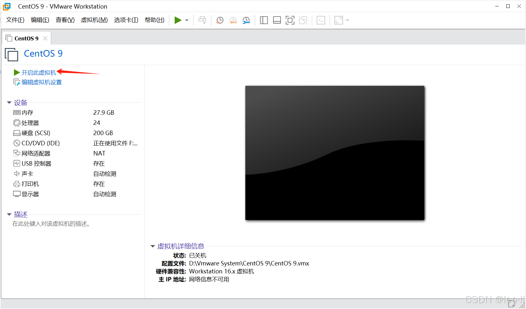Click the 声卡 speaker icon

pos(17,174)
